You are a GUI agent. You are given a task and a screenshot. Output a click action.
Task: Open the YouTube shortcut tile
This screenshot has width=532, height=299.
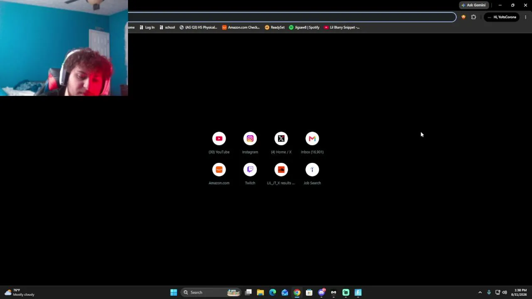click(x=219, y=143)
